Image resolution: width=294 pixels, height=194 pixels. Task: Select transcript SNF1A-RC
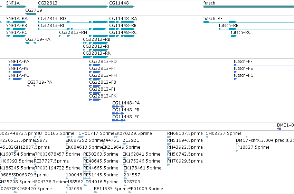coord(16,36)
